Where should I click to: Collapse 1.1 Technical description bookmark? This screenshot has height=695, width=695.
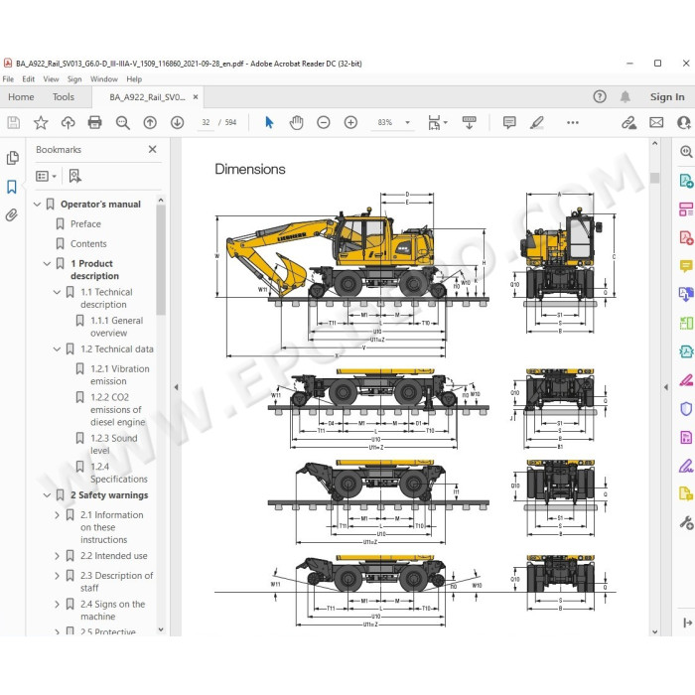point(57,292)
